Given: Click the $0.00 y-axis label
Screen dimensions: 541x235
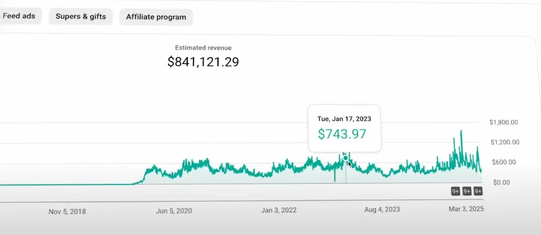Looking at the screenshot, I should click(x=502, y=183).
